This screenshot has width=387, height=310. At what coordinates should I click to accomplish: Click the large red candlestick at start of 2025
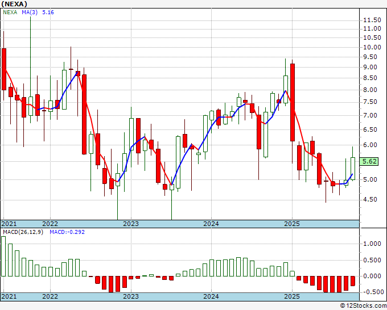(293, 102)
